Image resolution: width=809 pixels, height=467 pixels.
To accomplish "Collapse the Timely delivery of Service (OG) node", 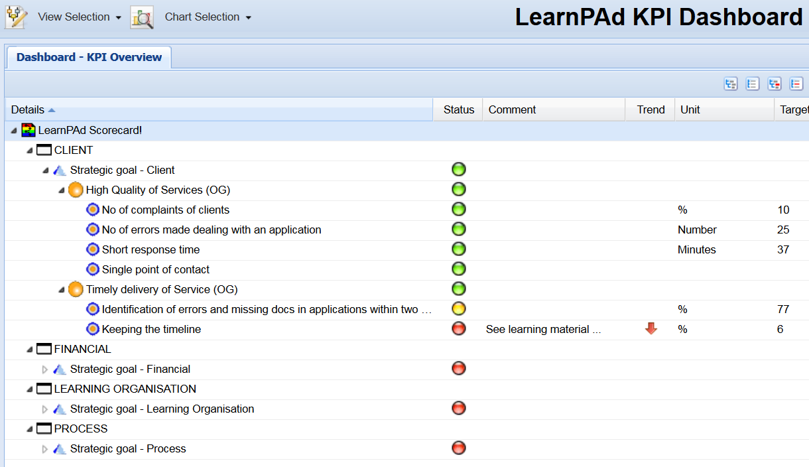I will 62,290.
